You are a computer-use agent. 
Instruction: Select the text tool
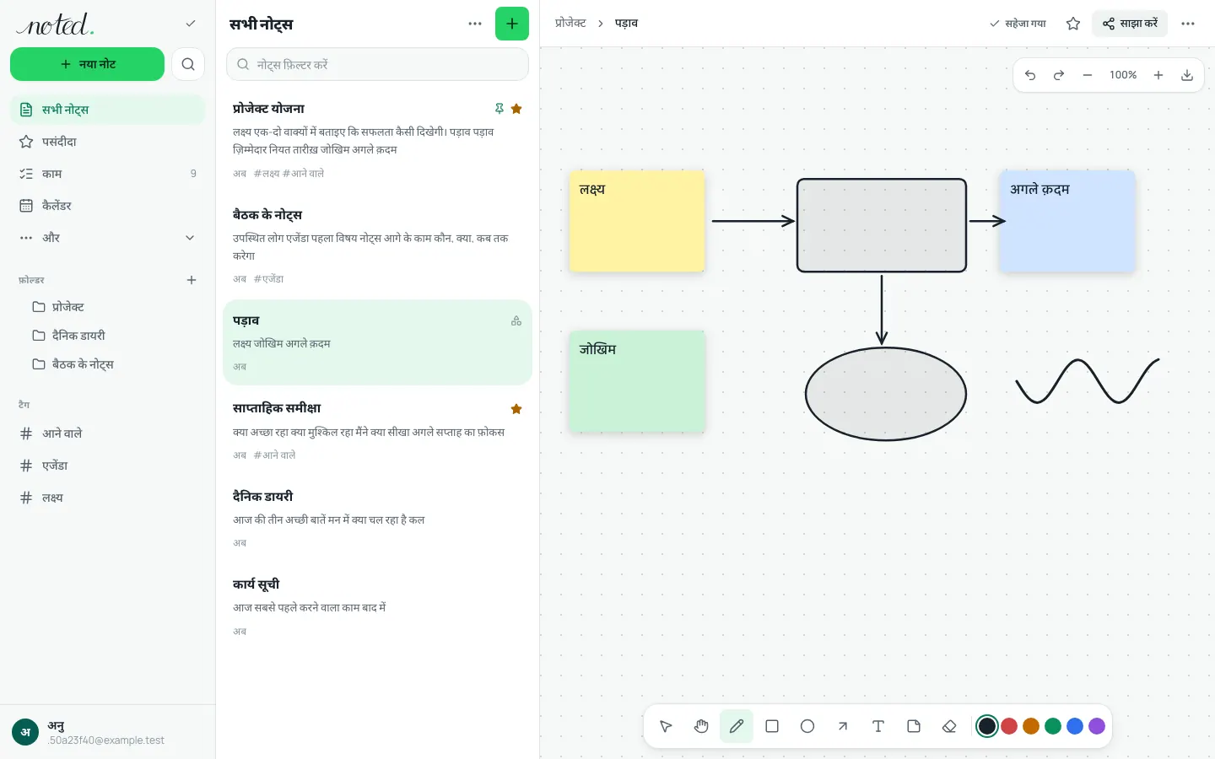[x=878, y=726]
